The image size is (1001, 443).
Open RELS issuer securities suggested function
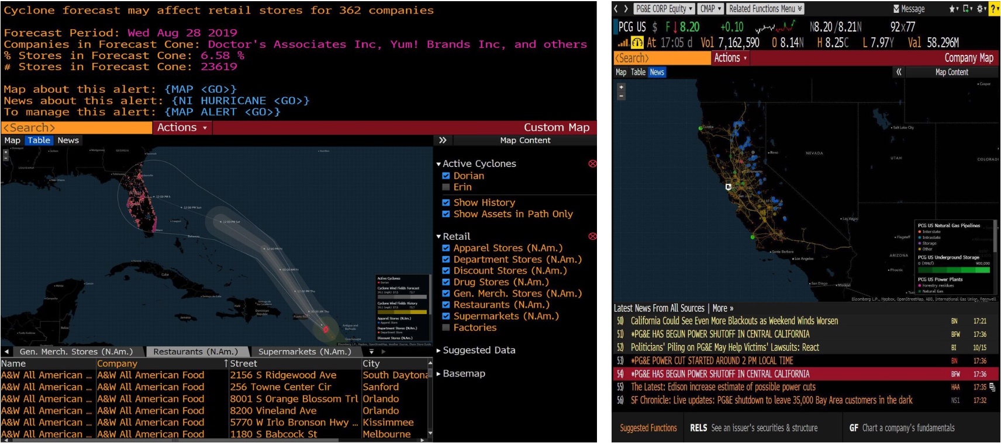click(754, 428)
